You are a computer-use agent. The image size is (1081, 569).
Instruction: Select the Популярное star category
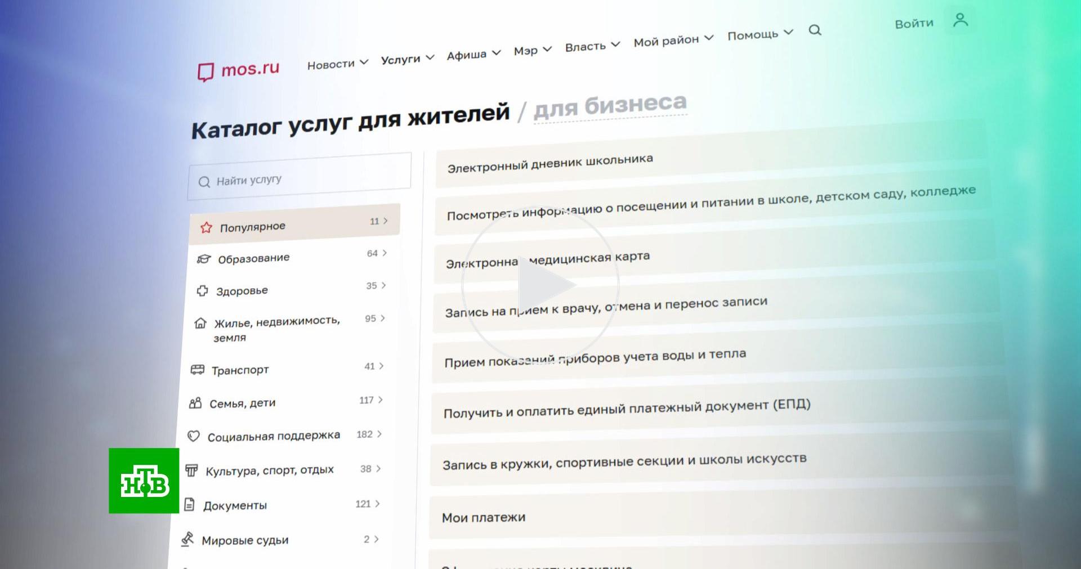point(252,227)
